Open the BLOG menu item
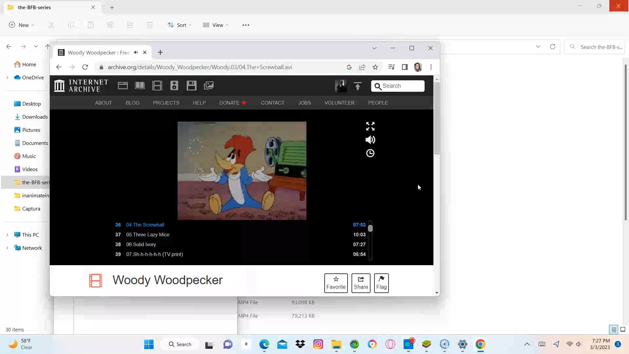 tap(133, 103)
